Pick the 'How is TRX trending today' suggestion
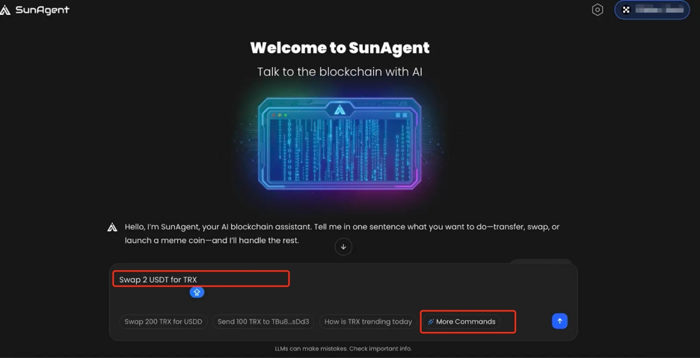 click(x=368, y=321)
